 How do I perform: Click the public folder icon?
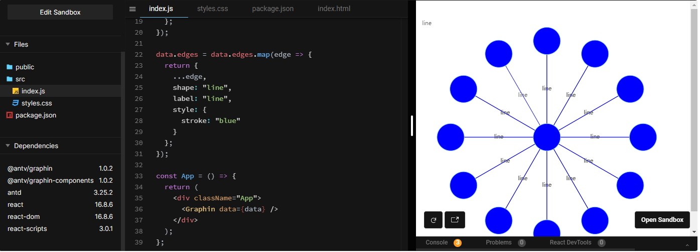(9, 67)
